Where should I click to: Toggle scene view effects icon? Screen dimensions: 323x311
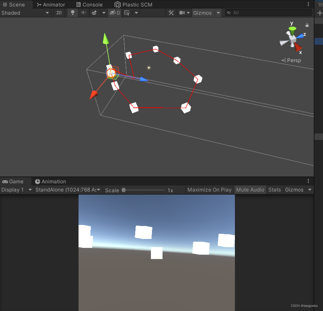(94, 13)
